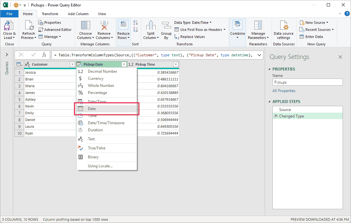
Task: Click the help question mark icon
Action: point(347,14)
